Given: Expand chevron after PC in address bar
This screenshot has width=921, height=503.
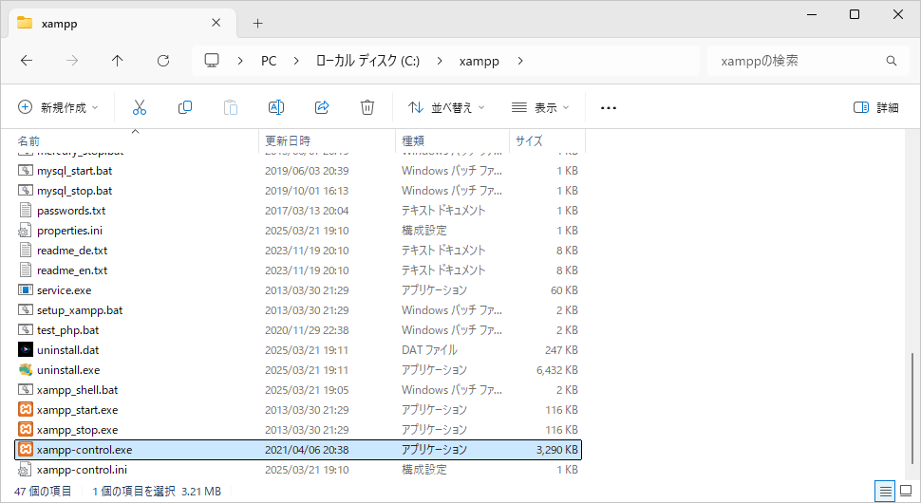Looking at the screenshot, I should [x=296, y=61].
